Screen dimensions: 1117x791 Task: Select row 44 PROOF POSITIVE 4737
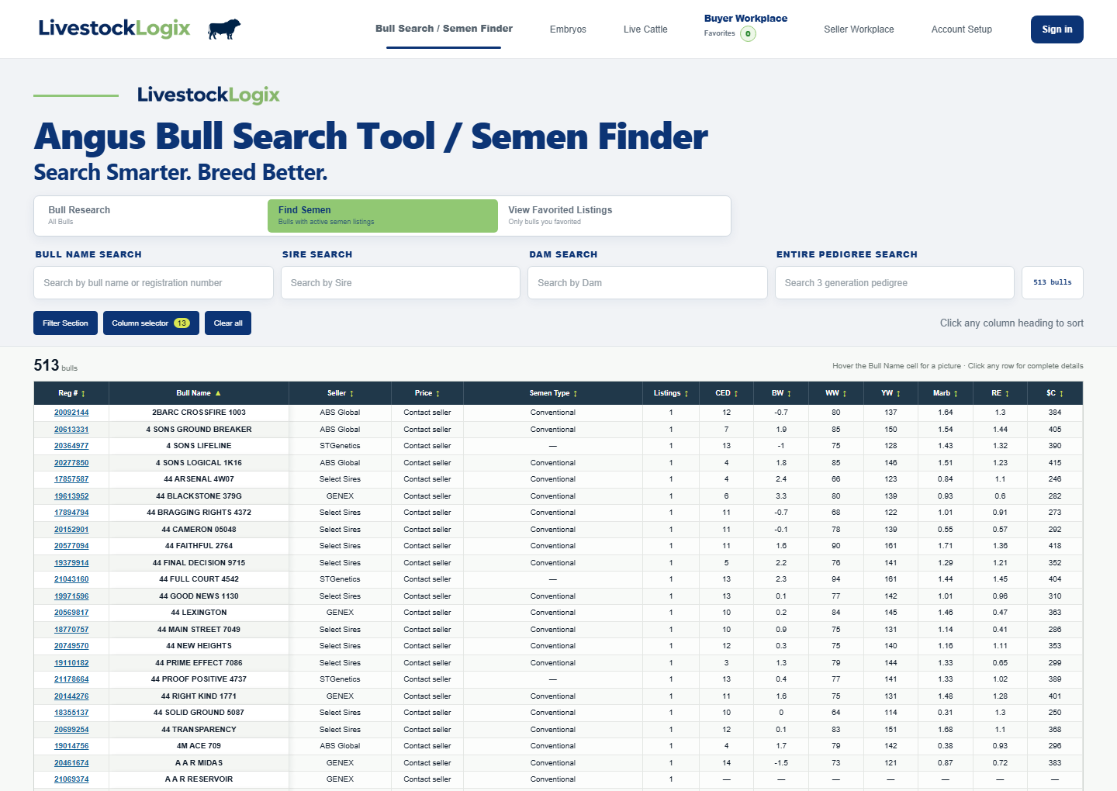(x=558, y=679)
